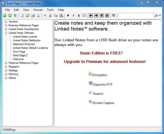
Task: Click the left arrow toolbar button
Action: coord(91,16)
